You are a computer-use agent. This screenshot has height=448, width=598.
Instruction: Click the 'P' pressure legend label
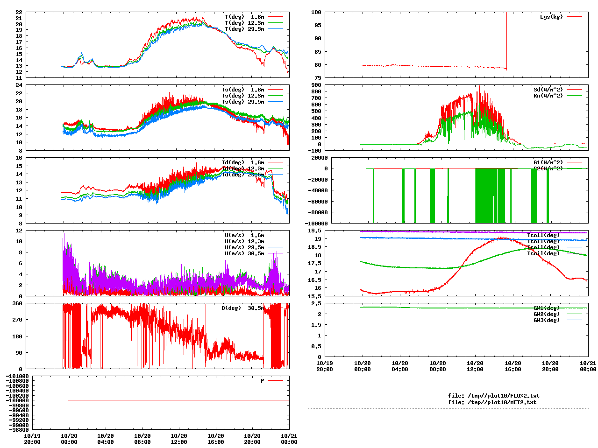[263, 381]
